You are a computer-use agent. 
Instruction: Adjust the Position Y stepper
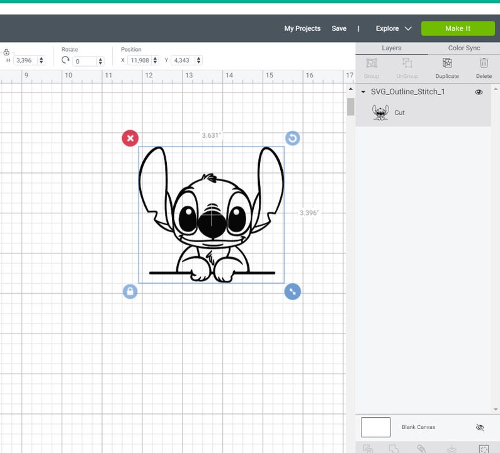[x=198, y=60]
